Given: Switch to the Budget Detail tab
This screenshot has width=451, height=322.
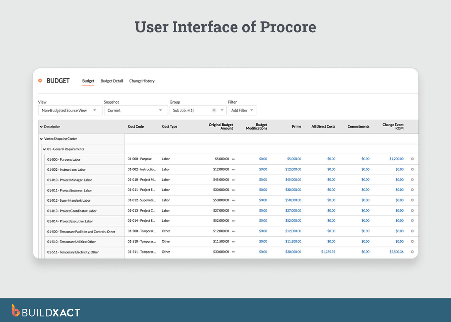Looking at the screenshot, I should 112,81.
